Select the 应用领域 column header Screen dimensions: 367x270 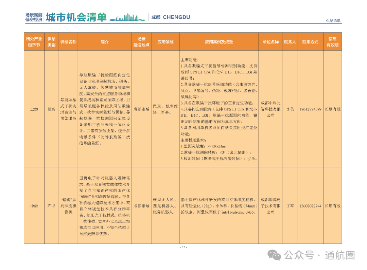pos(165,42)
